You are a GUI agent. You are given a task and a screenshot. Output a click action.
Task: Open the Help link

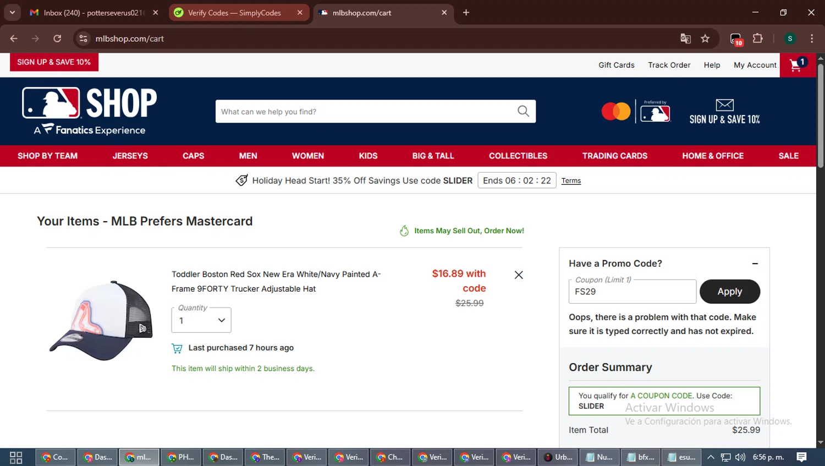[x=712, y=65]
